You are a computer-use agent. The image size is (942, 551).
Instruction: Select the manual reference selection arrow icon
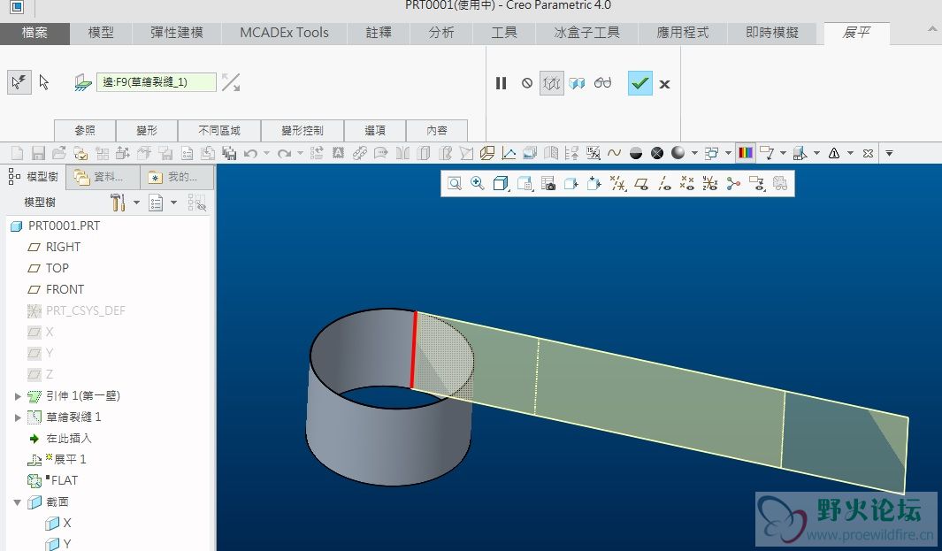tap(44, 81)
